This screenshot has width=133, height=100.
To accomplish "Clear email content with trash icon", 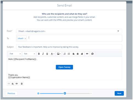I will pos(22,84).
